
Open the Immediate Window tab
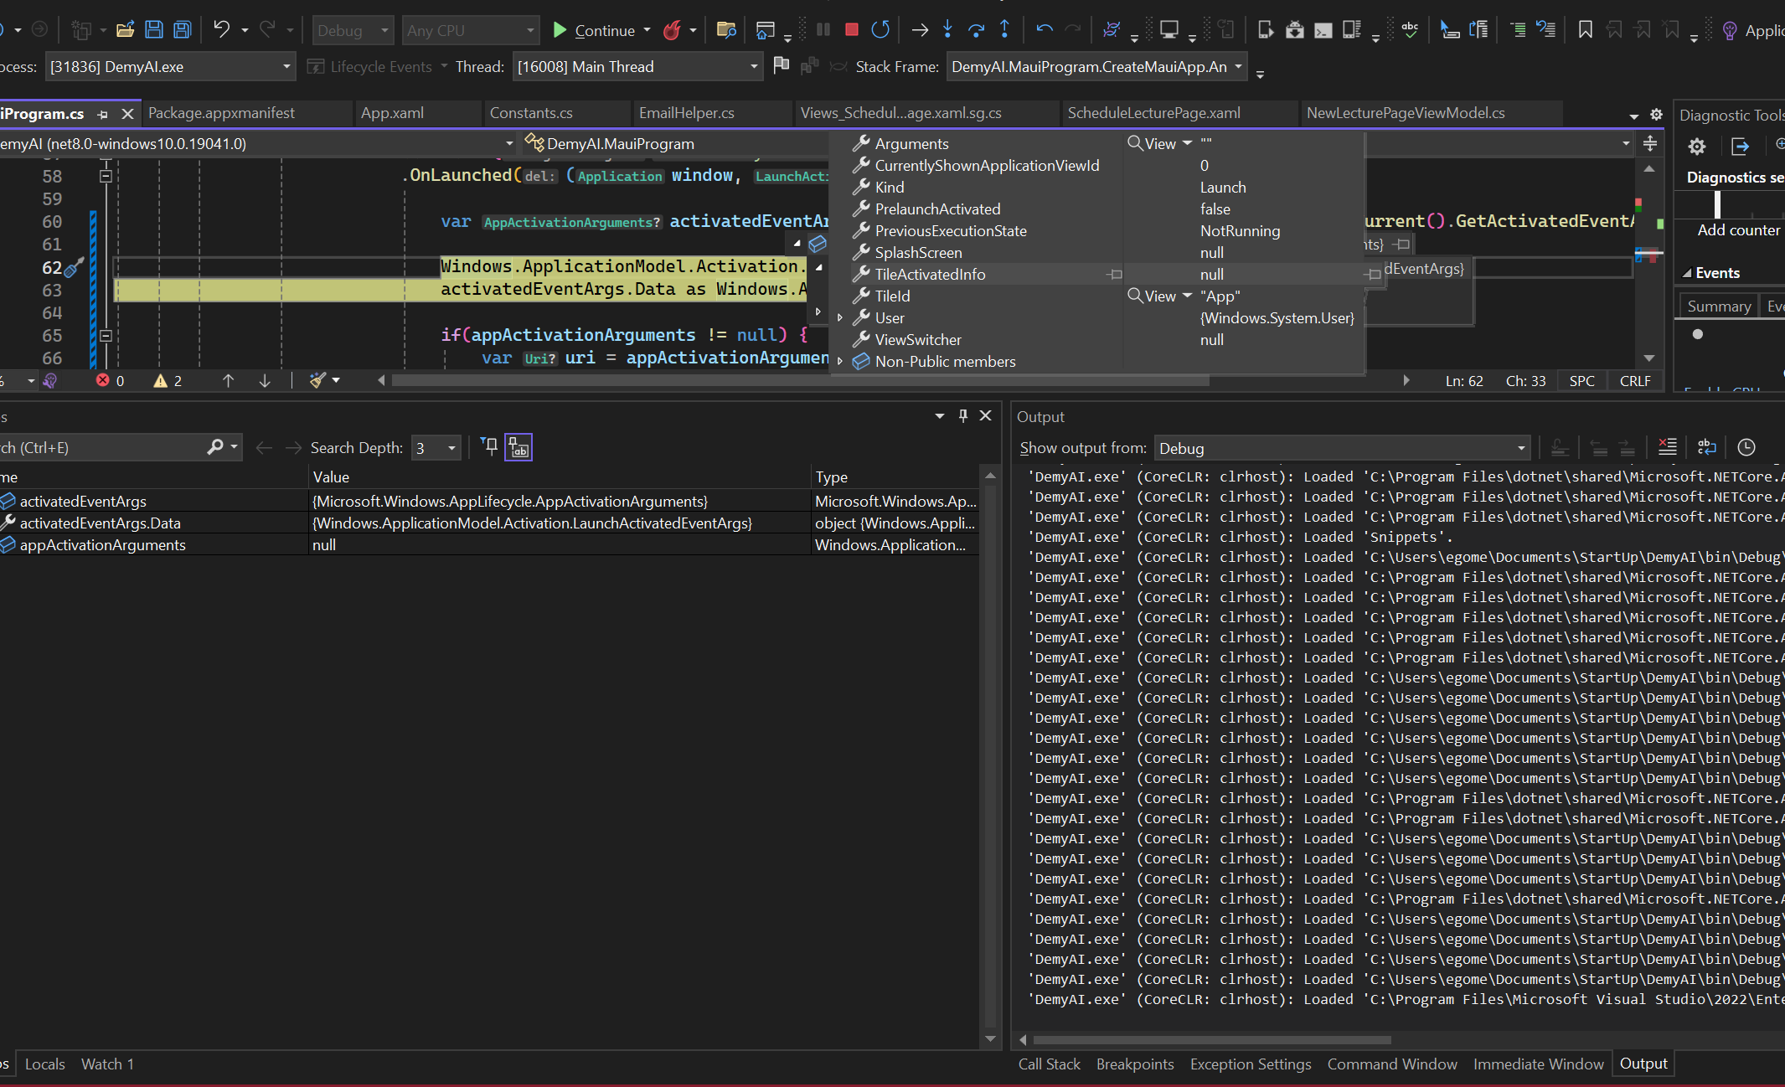coord(1538,1064)
